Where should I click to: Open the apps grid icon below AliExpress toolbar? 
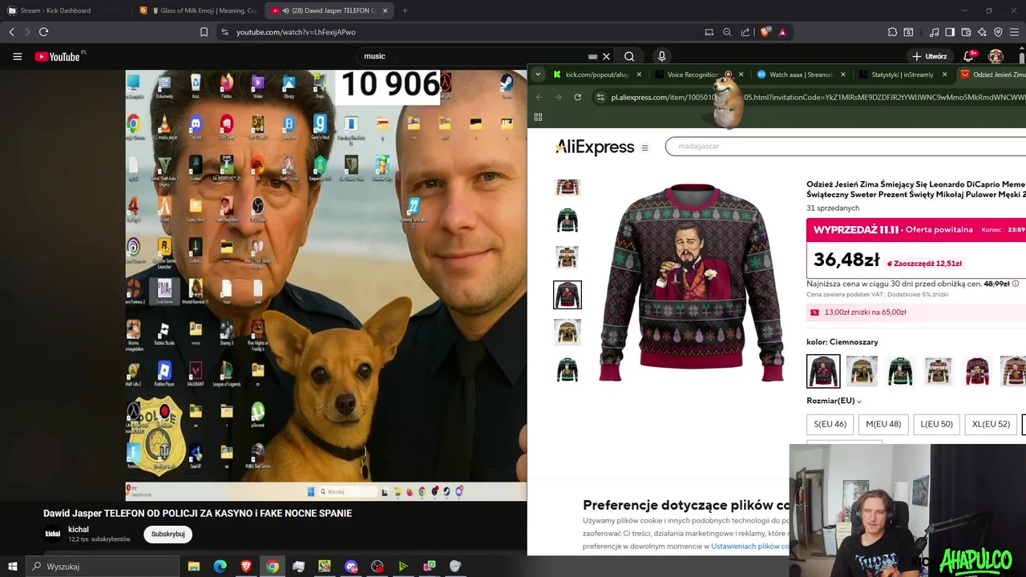538,117
